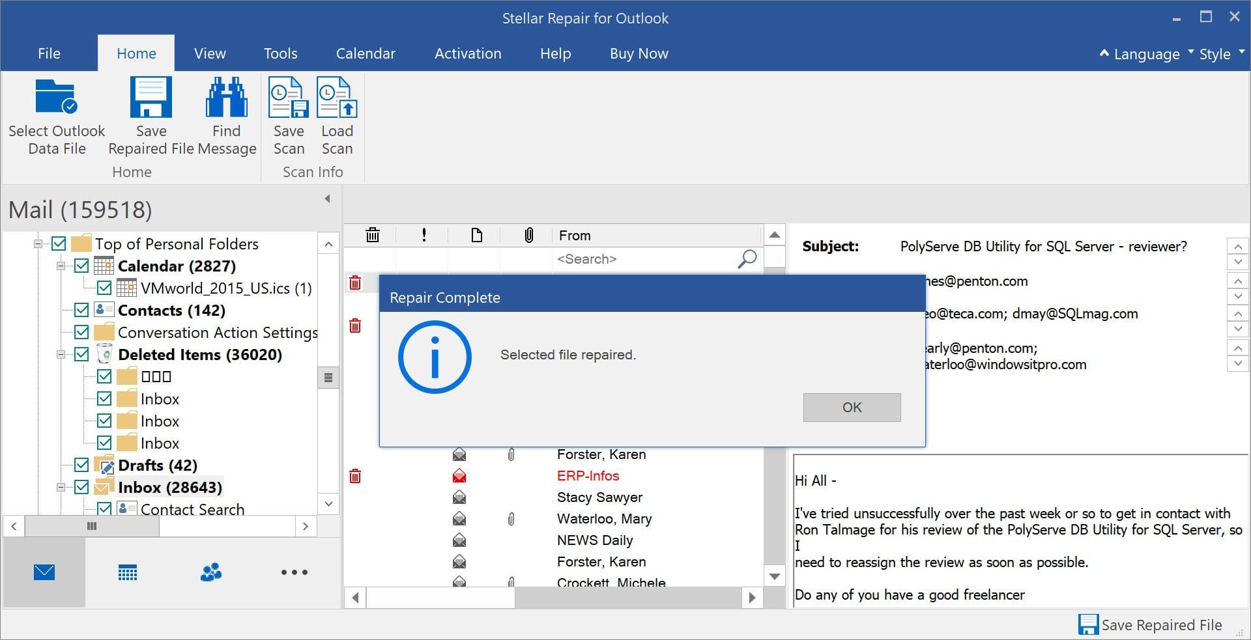This screenshot has width=1251, height=640.
Task: Click the red envelope icon for ERP-Infos
Action: click(x=459, y=476)
